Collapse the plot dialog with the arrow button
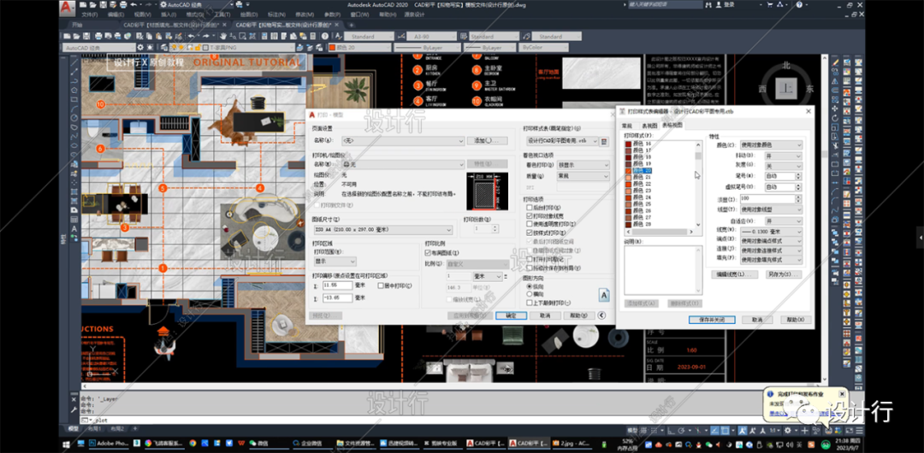This screenshot has width=924, height=453. tap(601, 315)
